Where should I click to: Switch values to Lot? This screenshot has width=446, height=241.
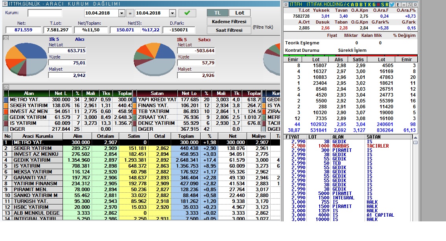point(240,13)
